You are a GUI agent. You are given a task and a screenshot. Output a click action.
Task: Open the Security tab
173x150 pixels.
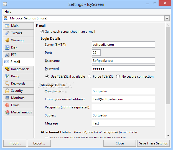(18, 91)
